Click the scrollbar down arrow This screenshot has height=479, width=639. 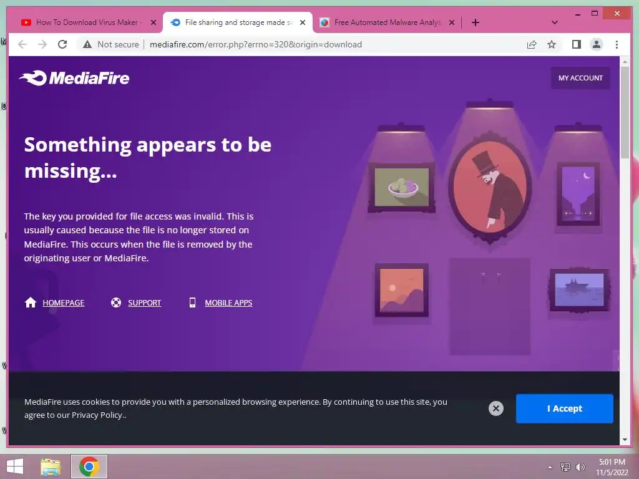coord(625,440)
